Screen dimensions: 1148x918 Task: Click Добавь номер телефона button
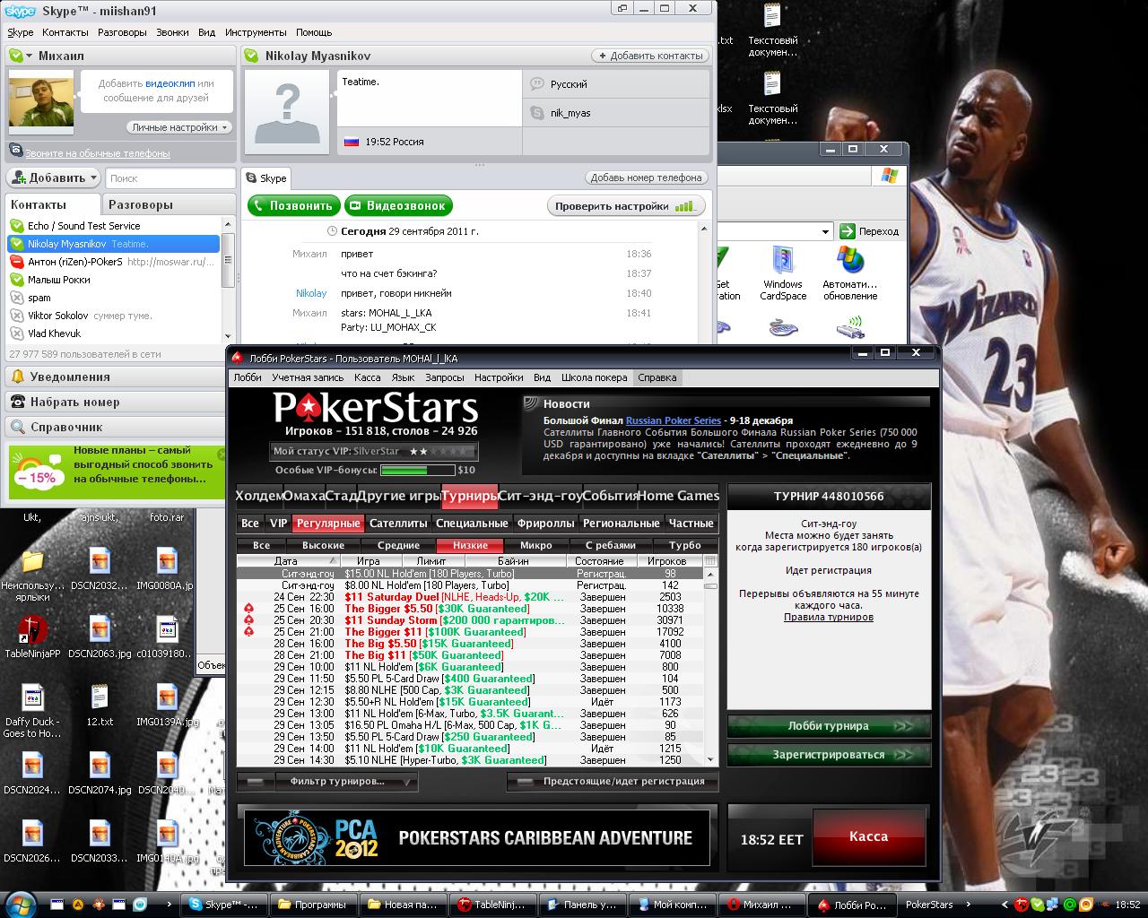[x=647, y=178]
